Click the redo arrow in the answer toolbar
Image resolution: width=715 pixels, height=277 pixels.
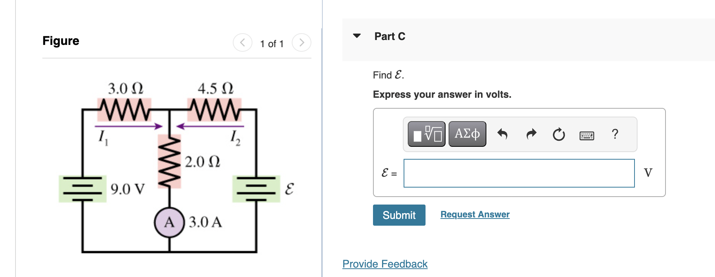click(x=531, y=134)
